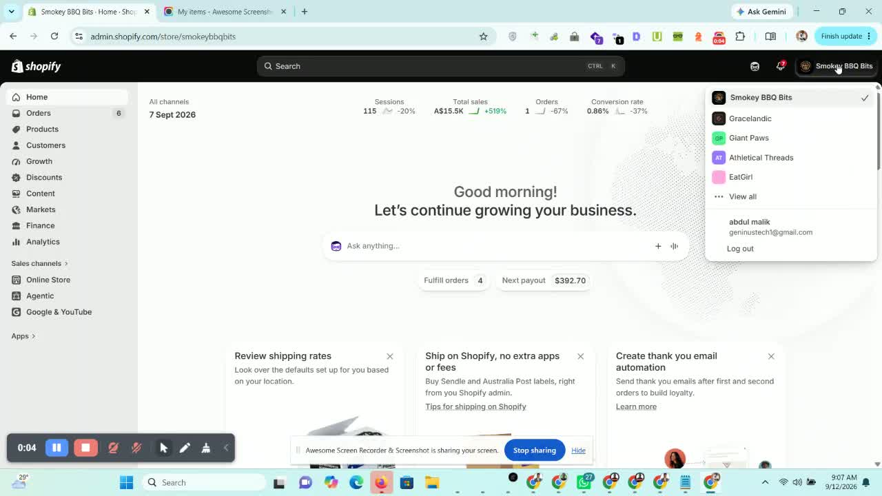Select Gracelandic store from the list

790,118
